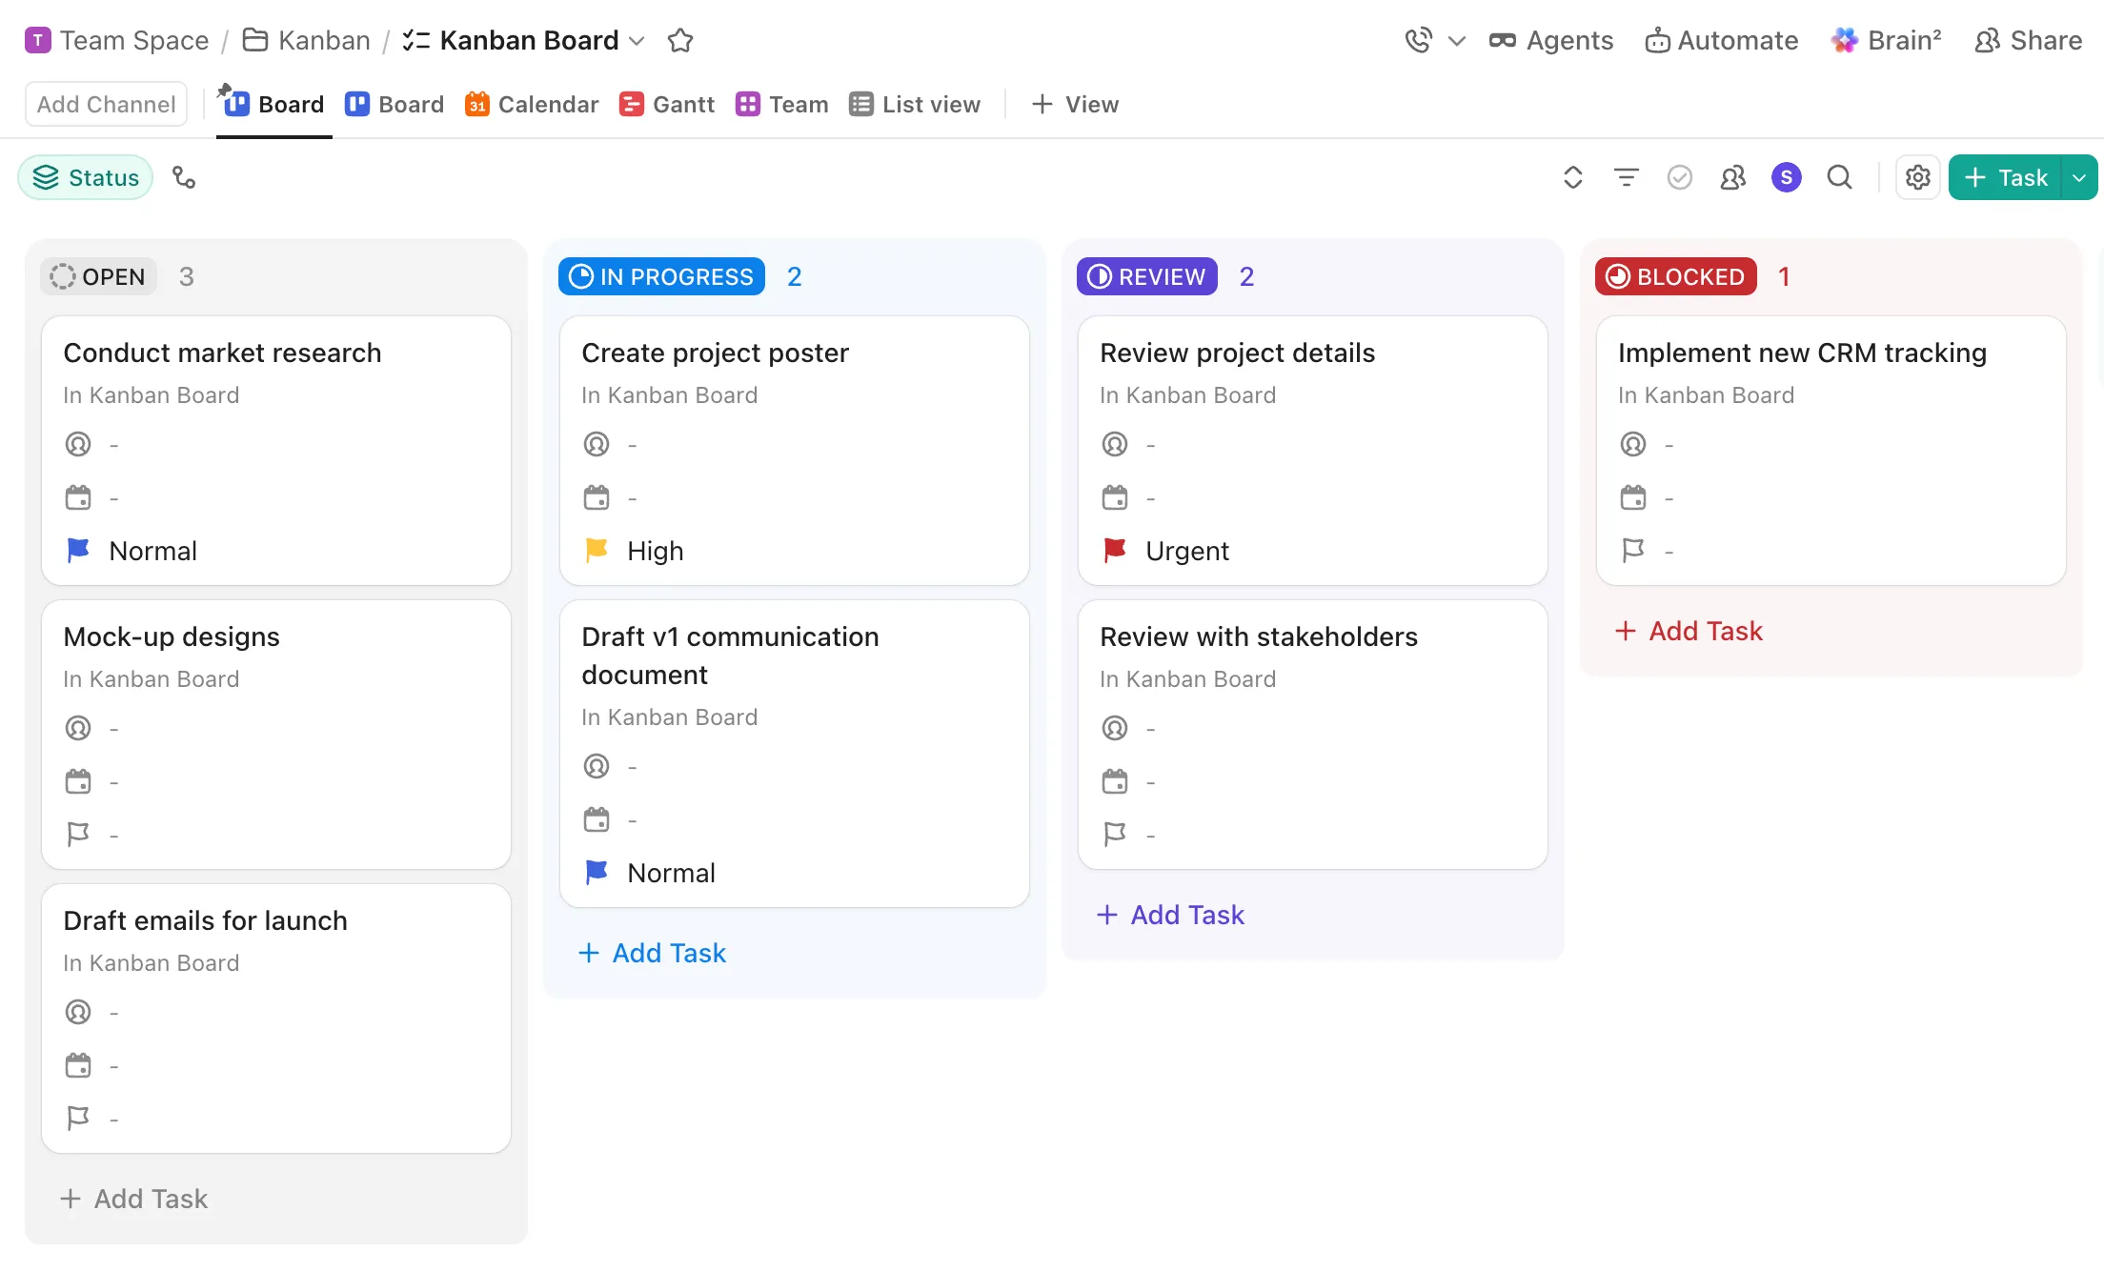Screen dimensions: 2104x1271
Task: Switch to List view tab
Action: (915, 104)
